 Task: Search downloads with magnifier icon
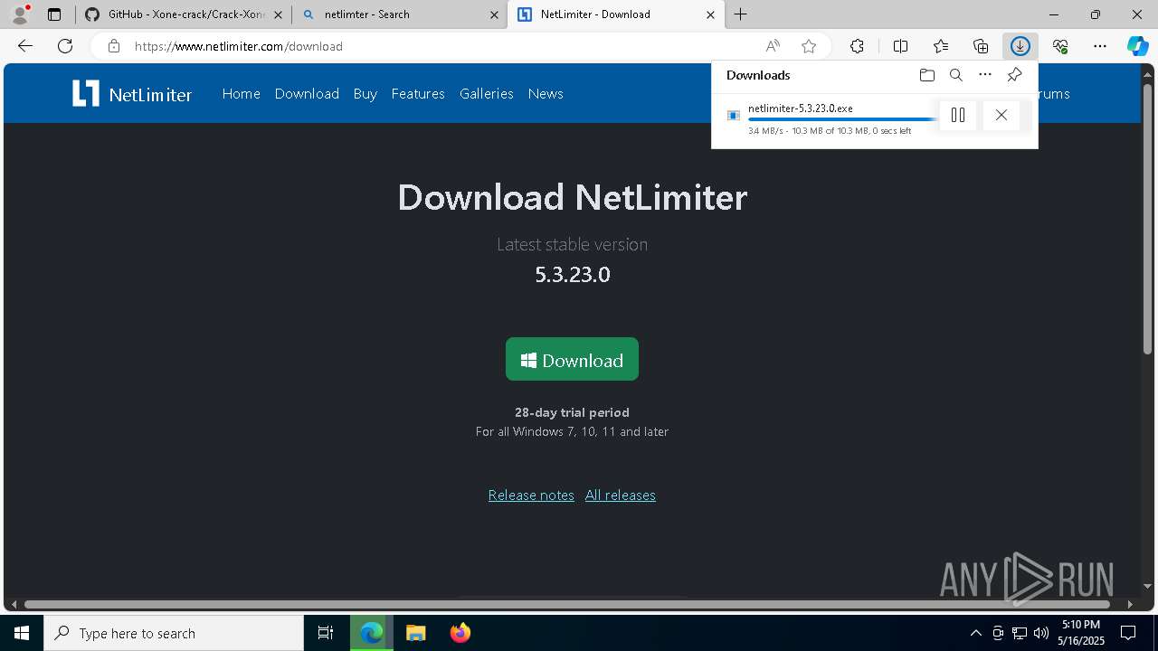[x=956, y=75]
